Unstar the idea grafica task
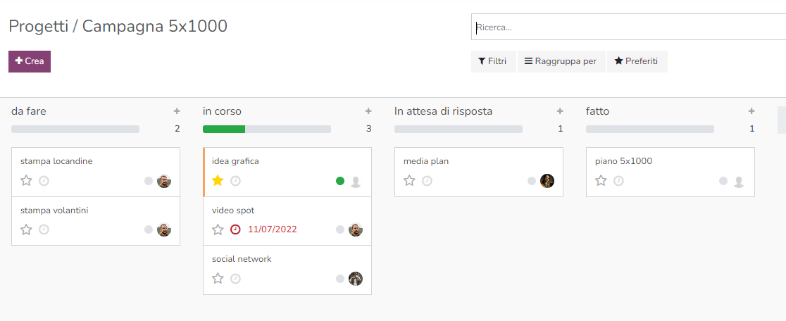Screen dimensions: 786x321 218,181
